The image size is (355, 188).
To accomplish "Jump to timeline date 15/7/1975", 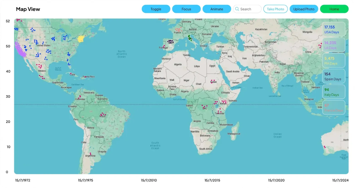I will [86, 180].
